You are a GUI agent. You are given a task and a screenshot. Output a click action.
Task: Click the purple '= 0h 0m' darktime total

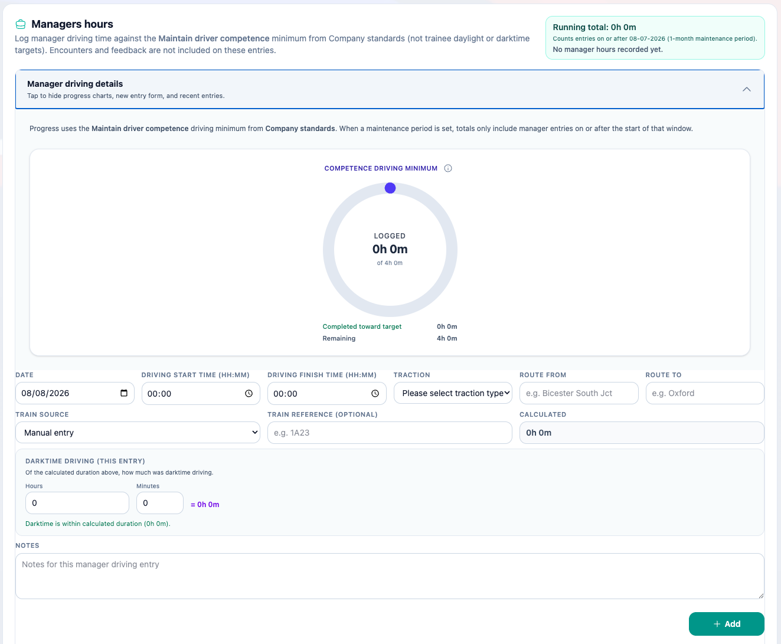(205, 505)
